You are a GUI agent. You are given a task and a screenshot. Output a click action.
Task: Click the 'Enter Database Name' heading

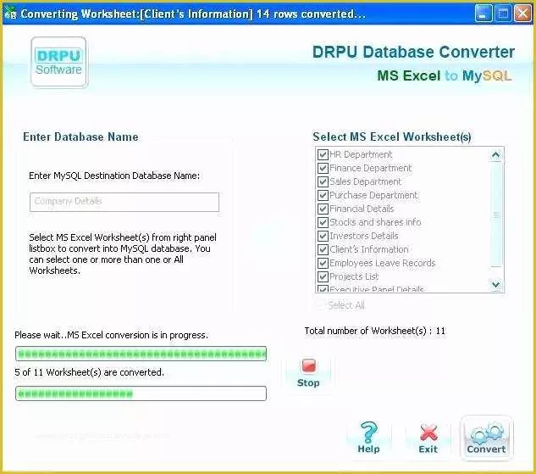click(x=80, y=137)
